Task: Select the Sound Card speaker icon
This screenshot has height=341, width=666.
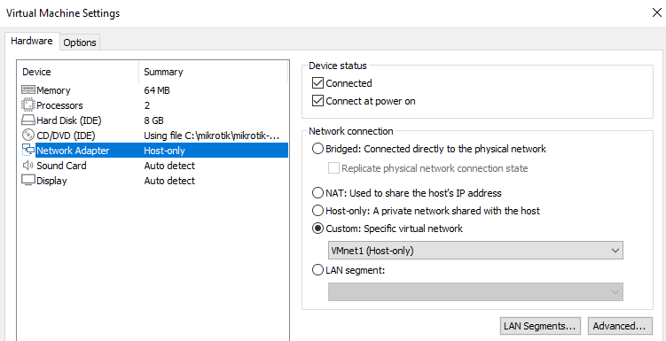Action: point(28,166)
